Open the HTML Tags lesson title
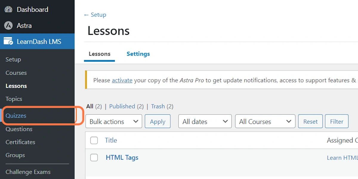The height and width of the screenshot is (179, 358). [122, 158]
